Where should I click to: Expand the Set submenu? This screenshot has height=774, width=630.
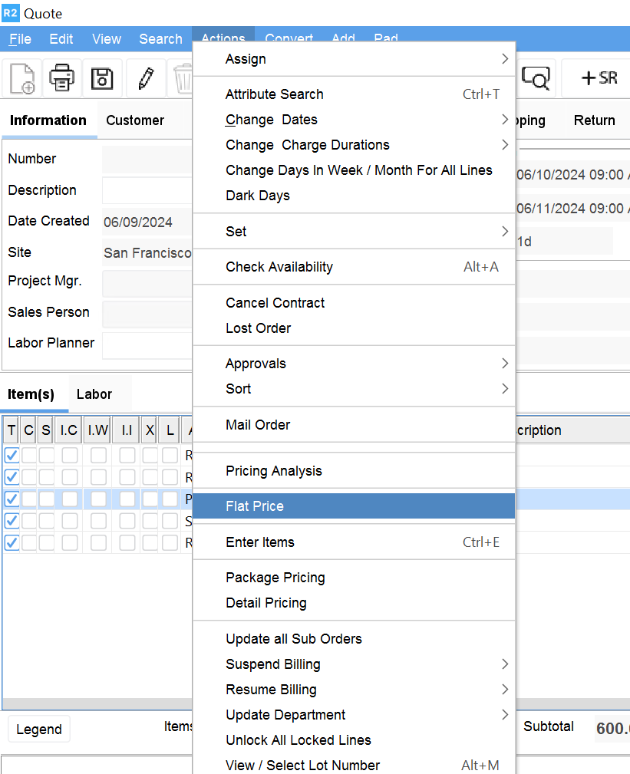[x=504, y=231]
